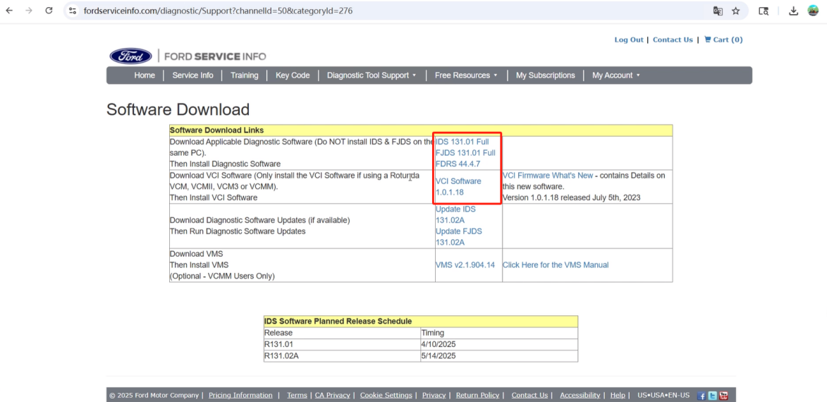
Task: Go to the Key Code menu item
Action: [293, 75]
